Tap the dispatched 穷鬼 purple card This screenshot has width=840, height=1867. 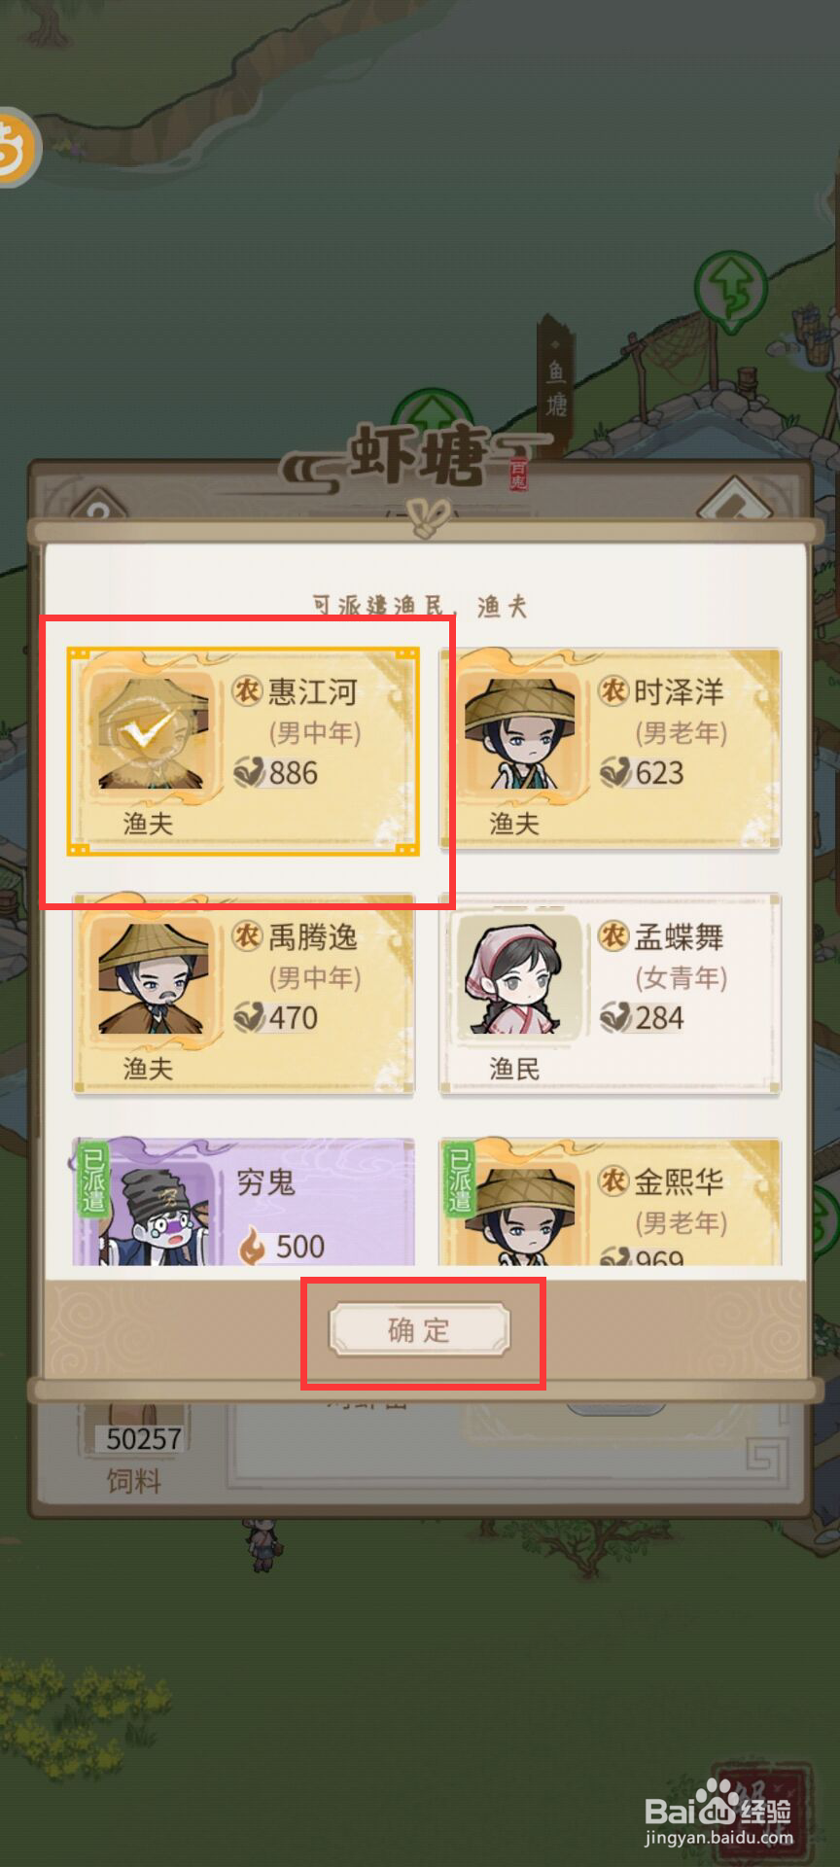(243, 1202)
